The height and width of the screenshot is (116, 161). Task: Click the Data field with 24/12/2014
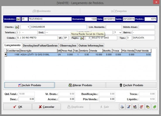pos(109,19)
